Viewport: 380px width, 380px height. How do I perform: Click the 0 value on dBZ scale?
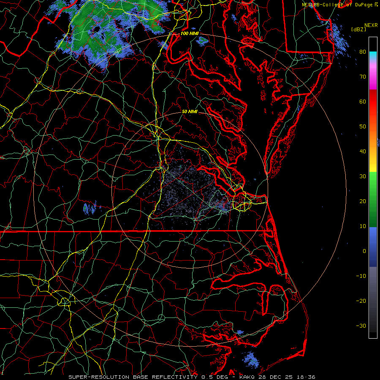[x=364, y=251]
